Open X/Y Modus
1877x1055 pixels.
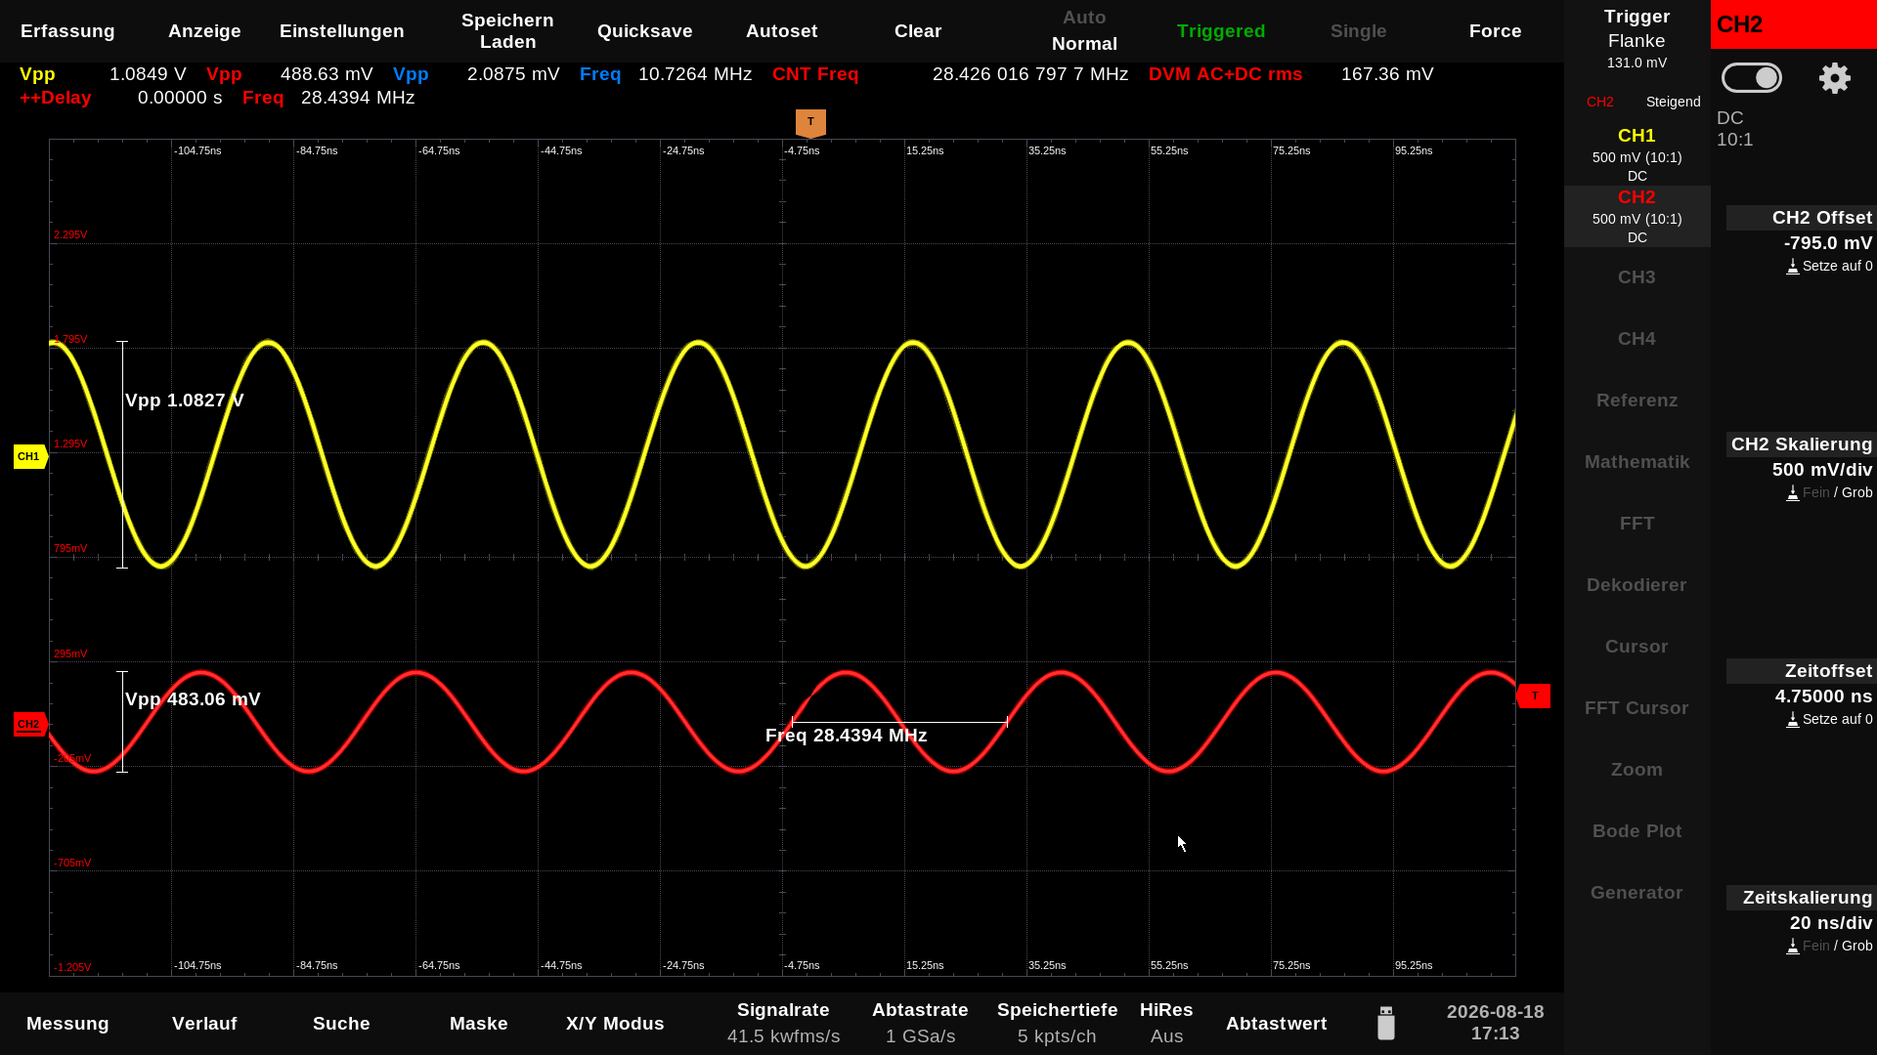point(615,1024)
